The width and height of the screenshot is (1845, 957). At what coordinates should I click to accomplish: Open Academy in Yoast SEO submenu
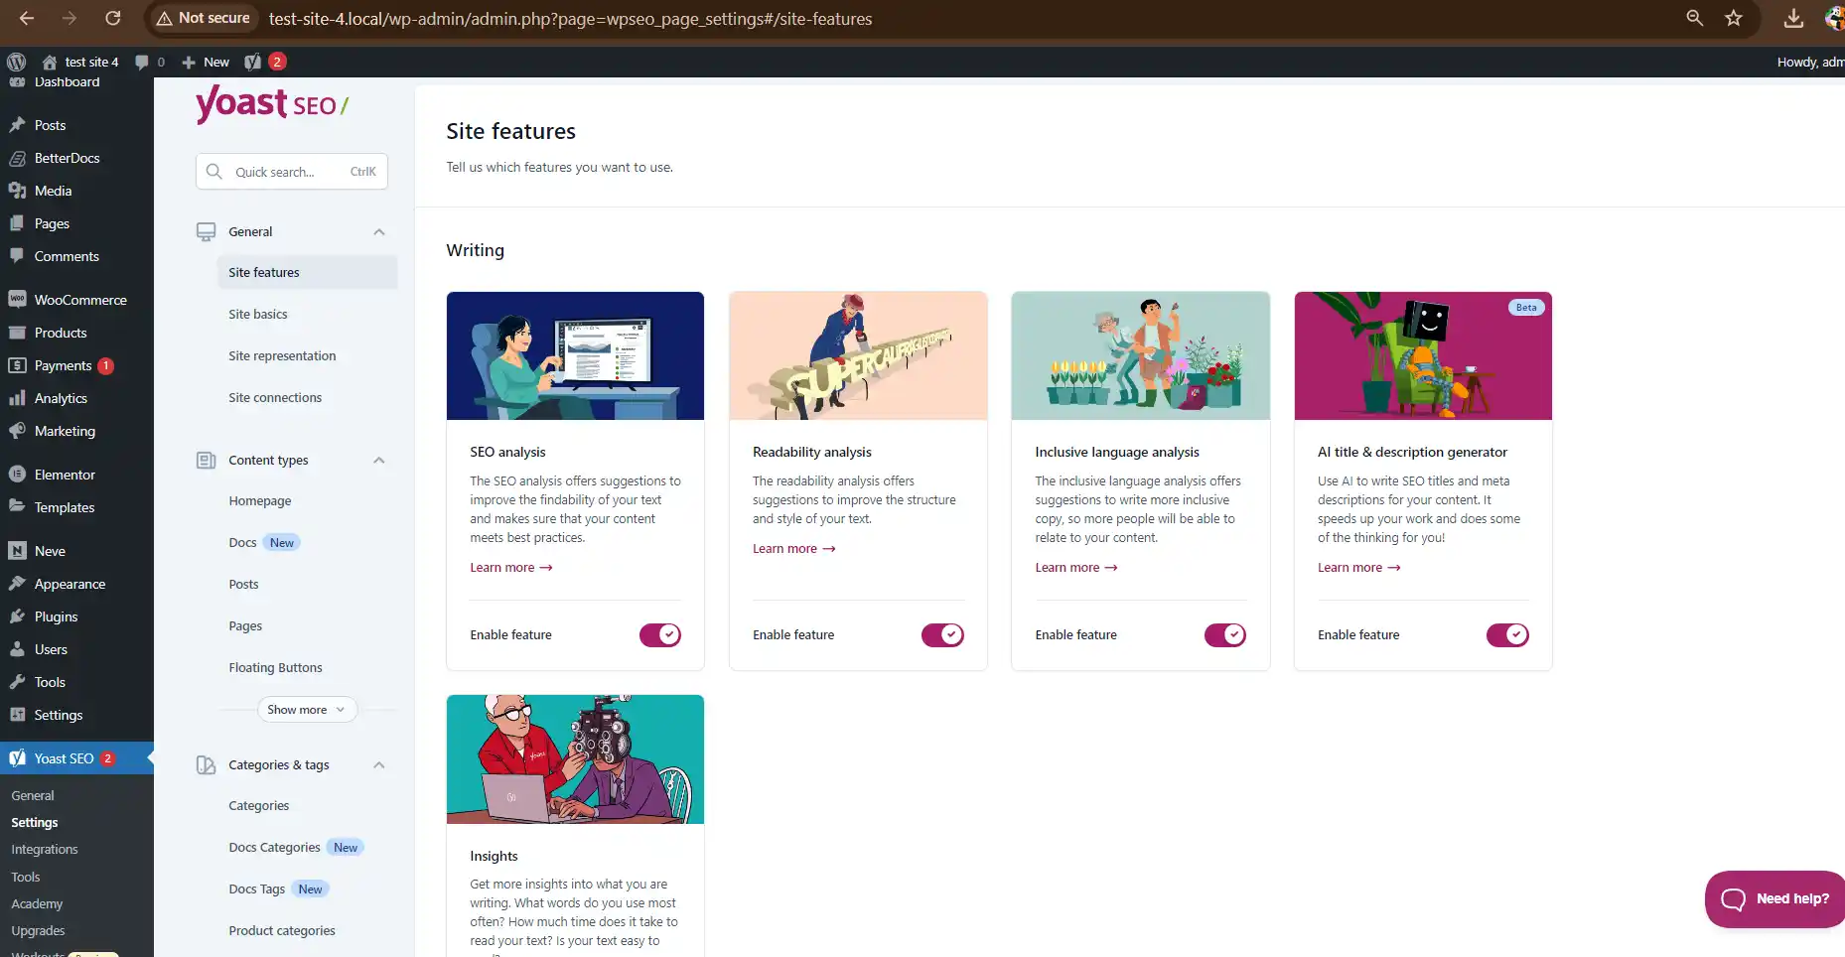(37, 904)
